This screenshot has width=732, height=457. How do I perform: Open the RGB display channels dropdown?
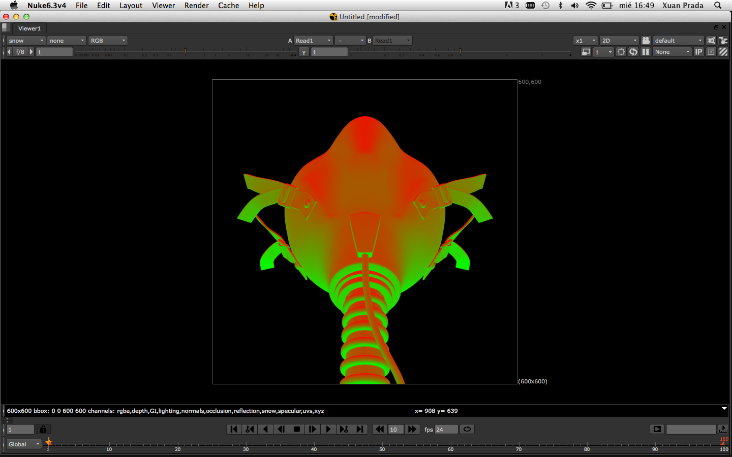[x=108, y=41]
